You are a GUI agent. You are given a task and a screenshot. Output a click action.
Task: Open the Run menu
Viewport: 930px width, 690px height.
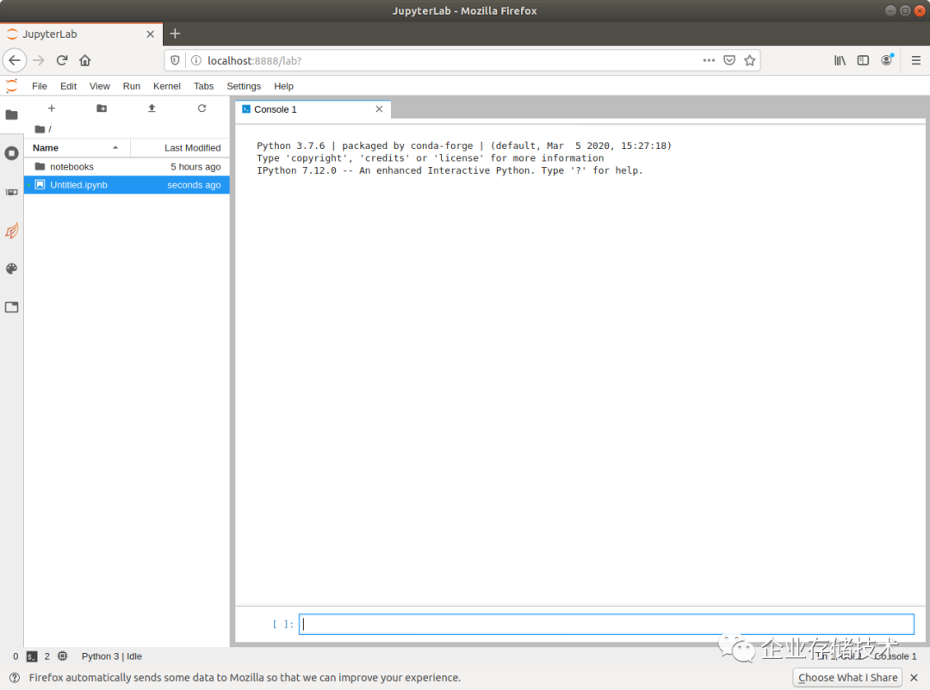click(x=132, y=86)
